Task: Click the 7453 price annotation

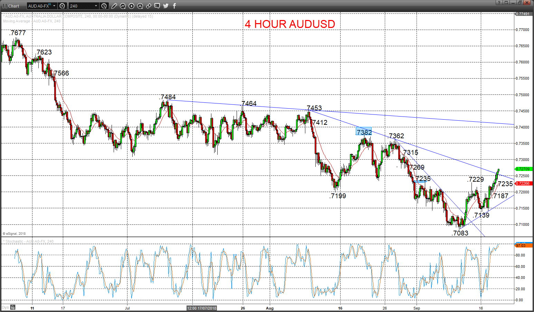Action: pyautogui.click(x=314, y=108)
